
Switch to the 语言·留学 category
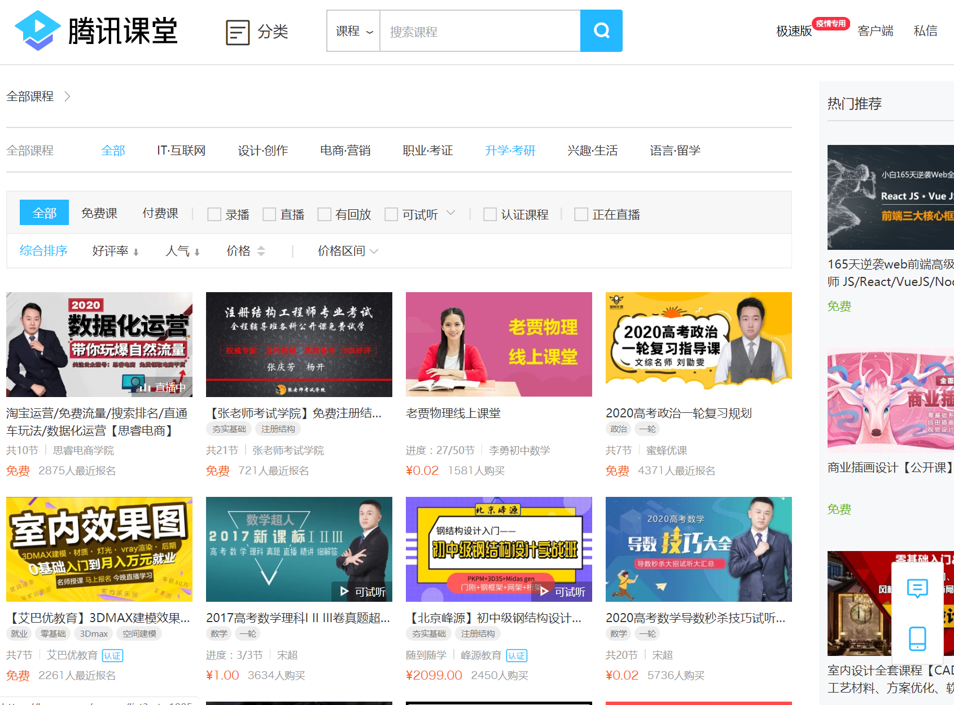pos(675,151)
